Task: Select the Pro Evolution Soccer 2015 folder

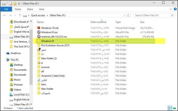Action: (55, 45)
